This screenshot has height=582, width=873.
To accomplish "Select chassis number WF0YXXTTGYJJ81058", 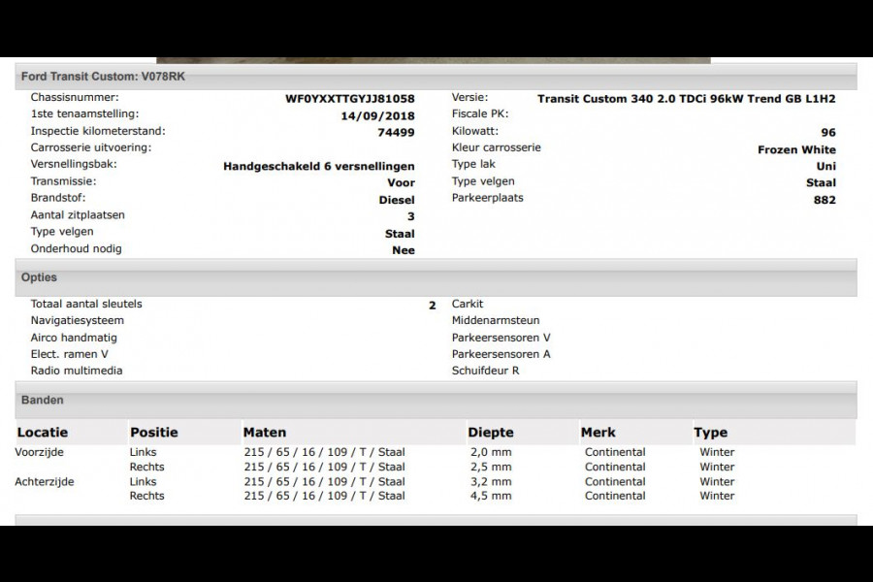I will [349, 99].
